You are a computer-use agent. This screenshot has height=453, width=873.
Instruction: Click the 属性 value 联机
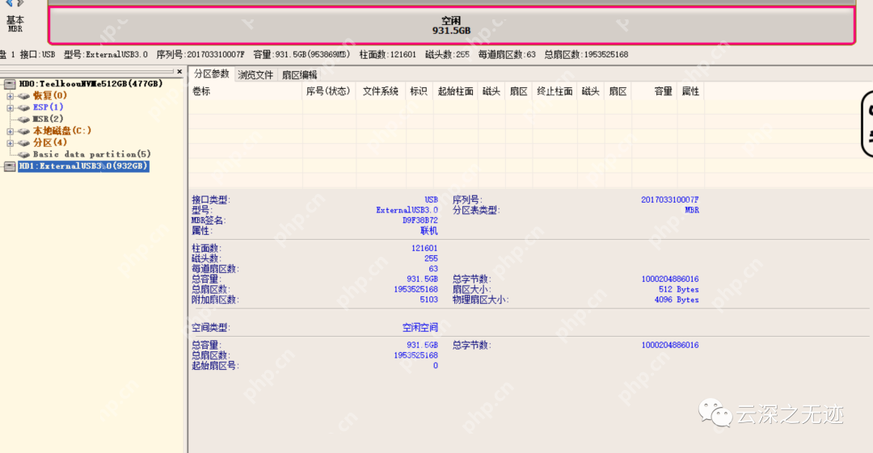428,231
